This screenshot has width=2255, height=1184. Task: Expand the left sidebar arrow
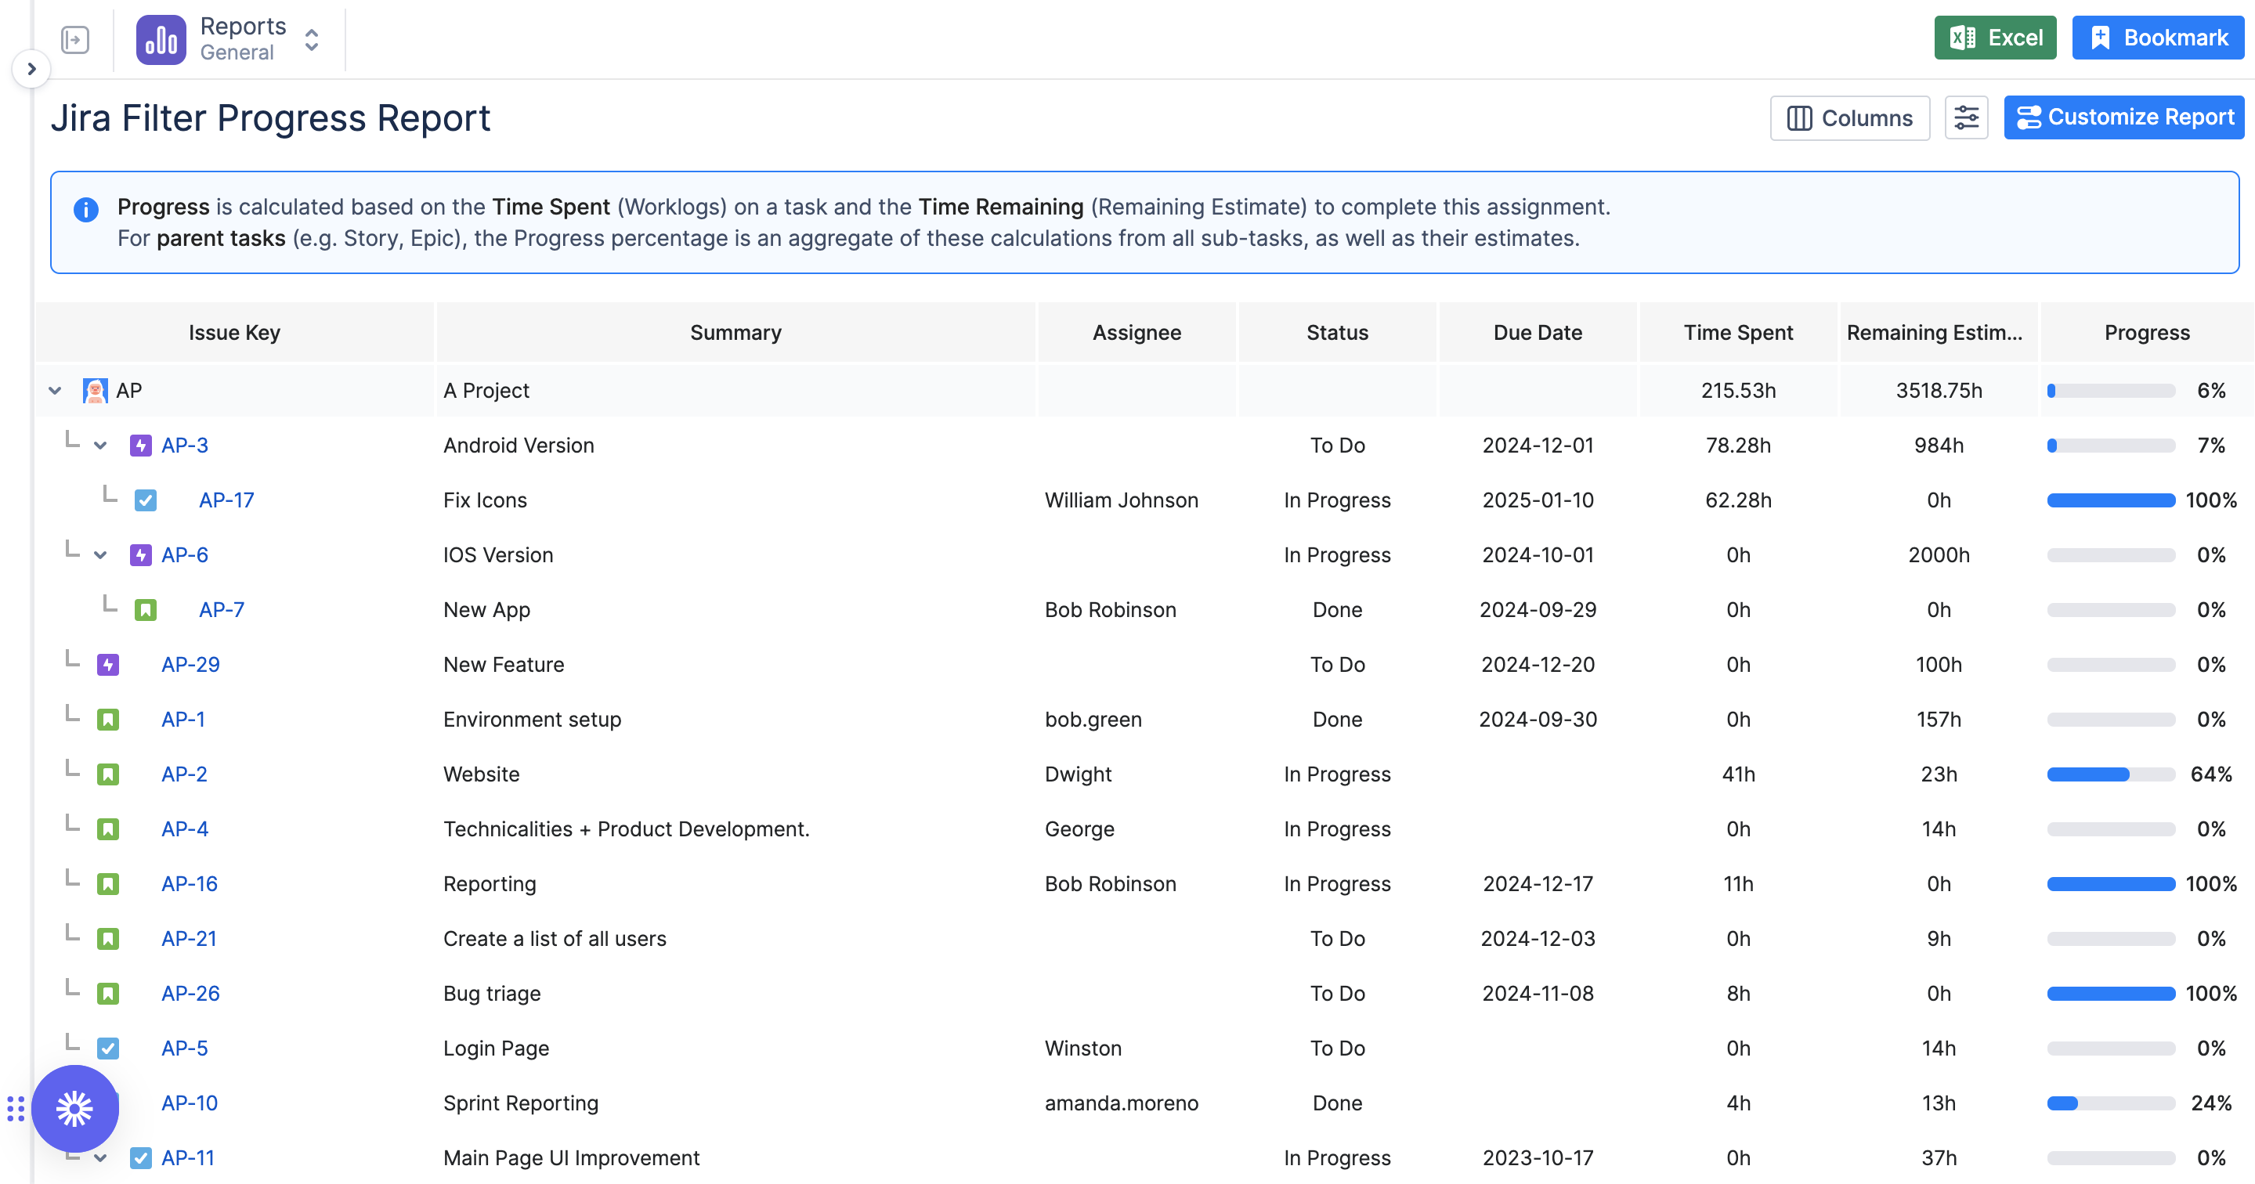coord(31,68)
